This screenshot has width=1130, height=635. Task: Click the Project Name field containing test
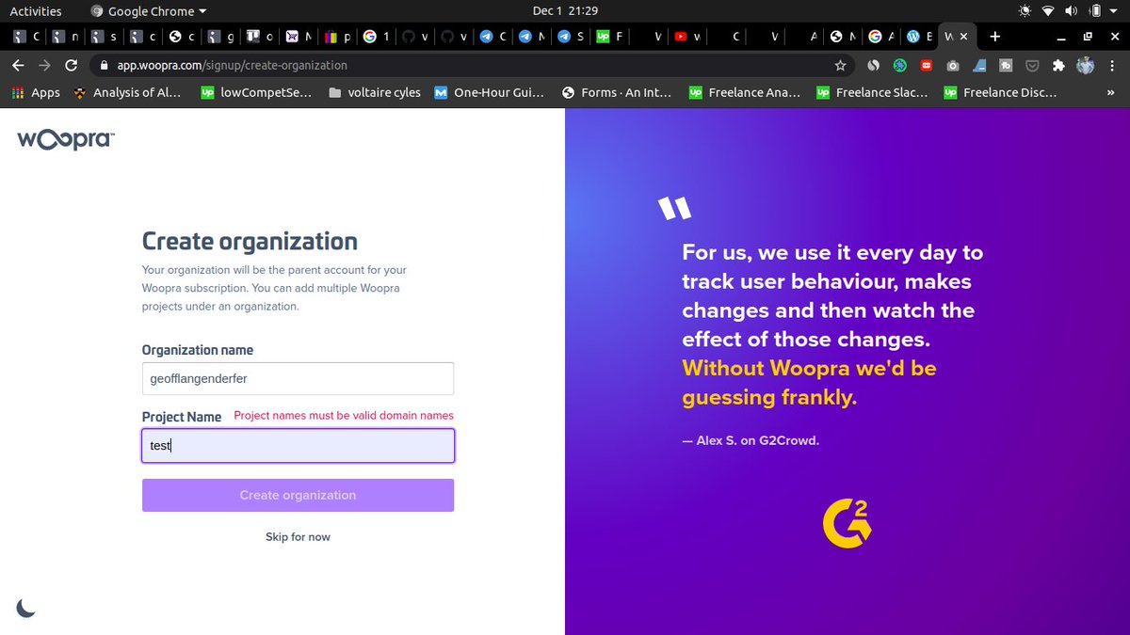pos(298,446)
